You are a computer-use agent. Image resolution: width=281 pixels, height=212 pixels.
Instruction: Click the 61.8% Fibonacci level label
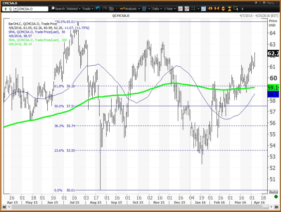(x=59, y=86)
